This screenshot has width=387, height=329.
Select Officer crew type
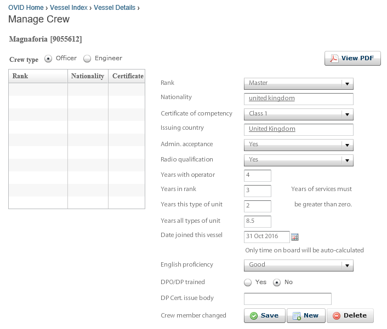click(x=48, y=59)
